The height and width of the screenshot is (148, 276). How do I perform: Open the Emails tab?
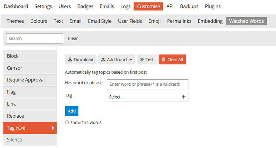point(107,6)
